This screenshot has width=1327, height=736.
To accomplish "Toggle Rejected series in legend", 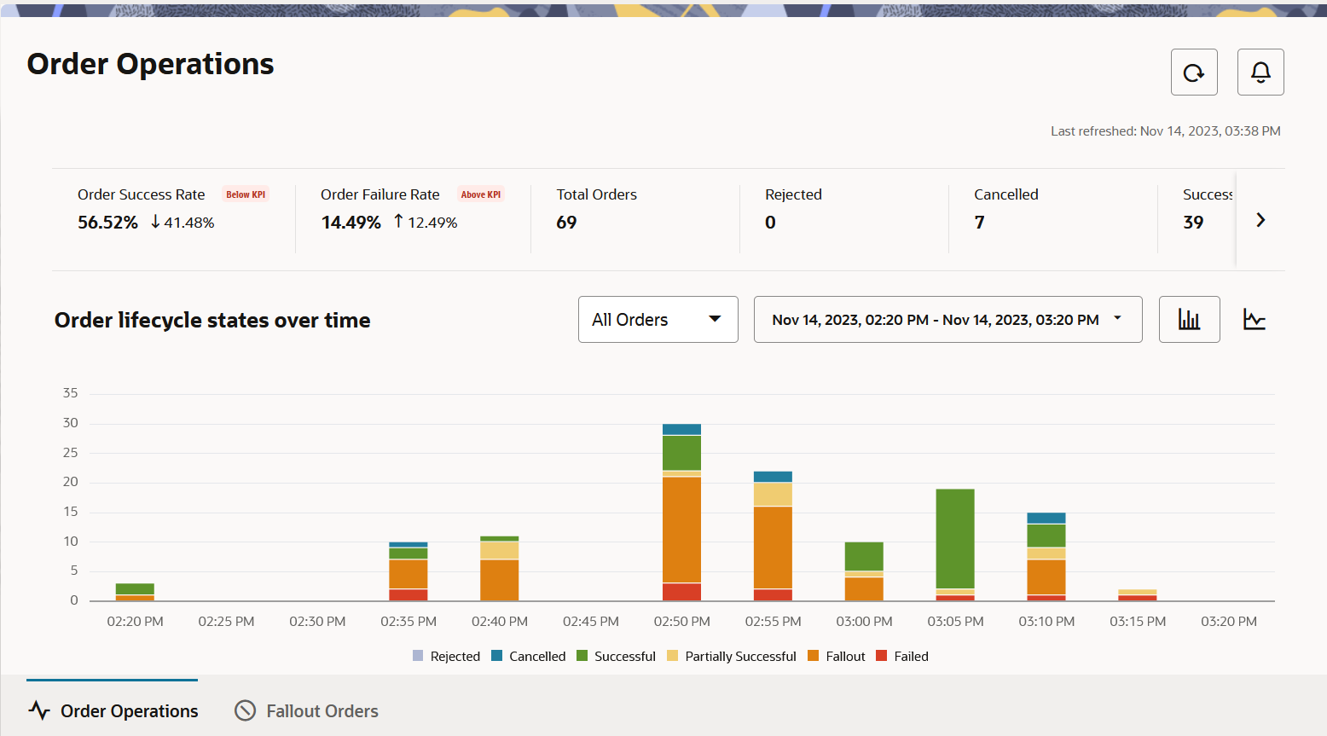I will pyautogui.click(x=447, y=656).
